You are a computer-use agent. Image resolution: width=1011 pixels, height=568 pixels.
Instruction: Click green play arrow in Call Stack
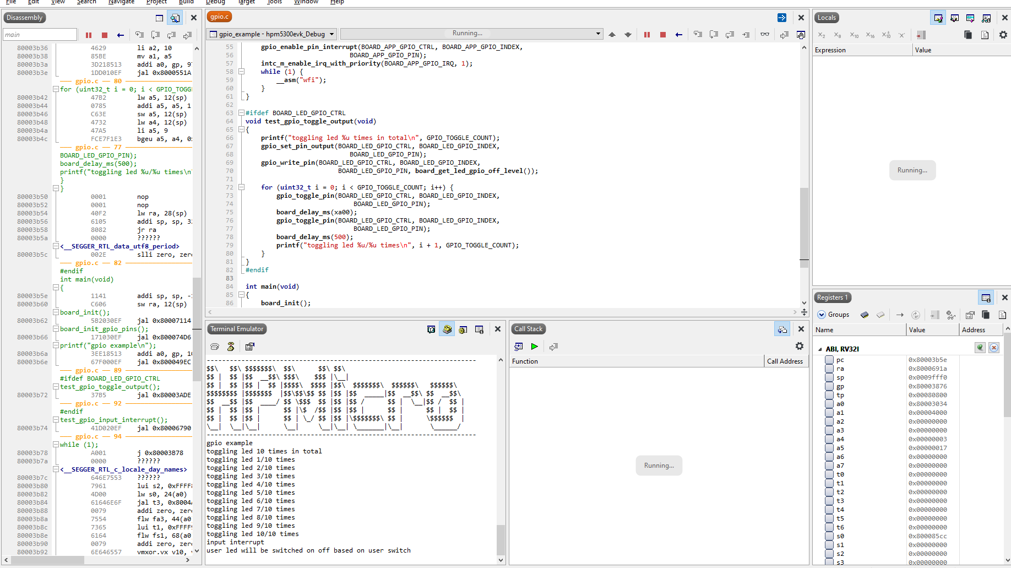tap(534, 347)
